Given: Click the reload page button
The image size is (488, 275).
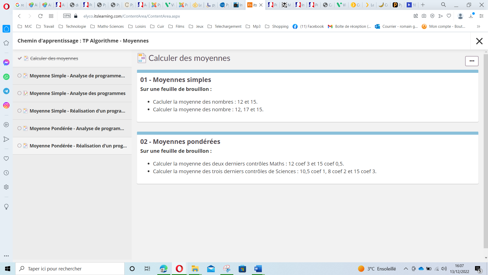Looking at the screenshot, I should 40,16.
